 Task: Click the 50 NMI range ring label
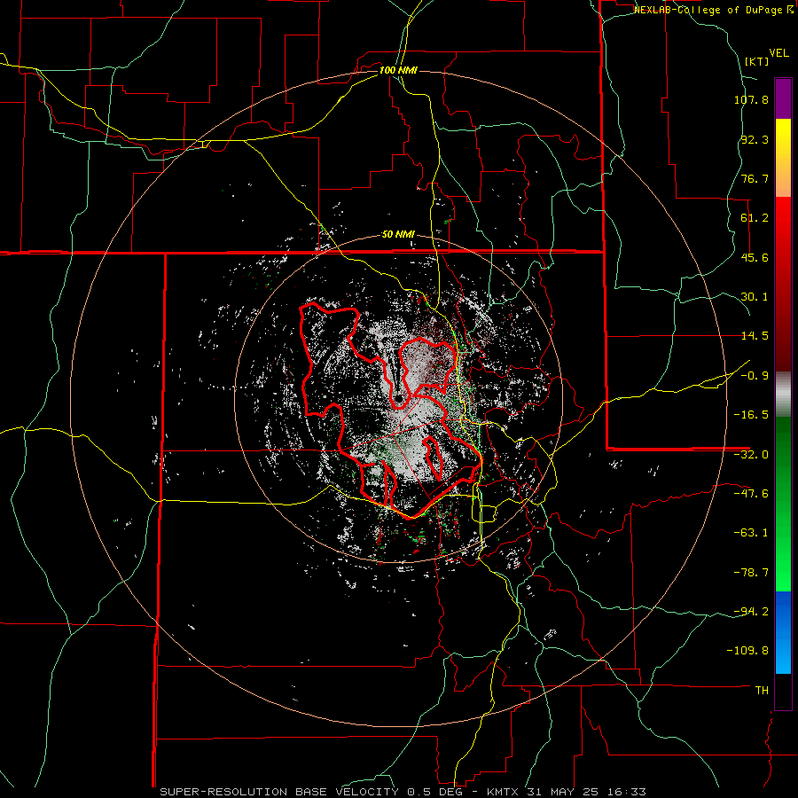pyautogui.click(x=398, y=235)
